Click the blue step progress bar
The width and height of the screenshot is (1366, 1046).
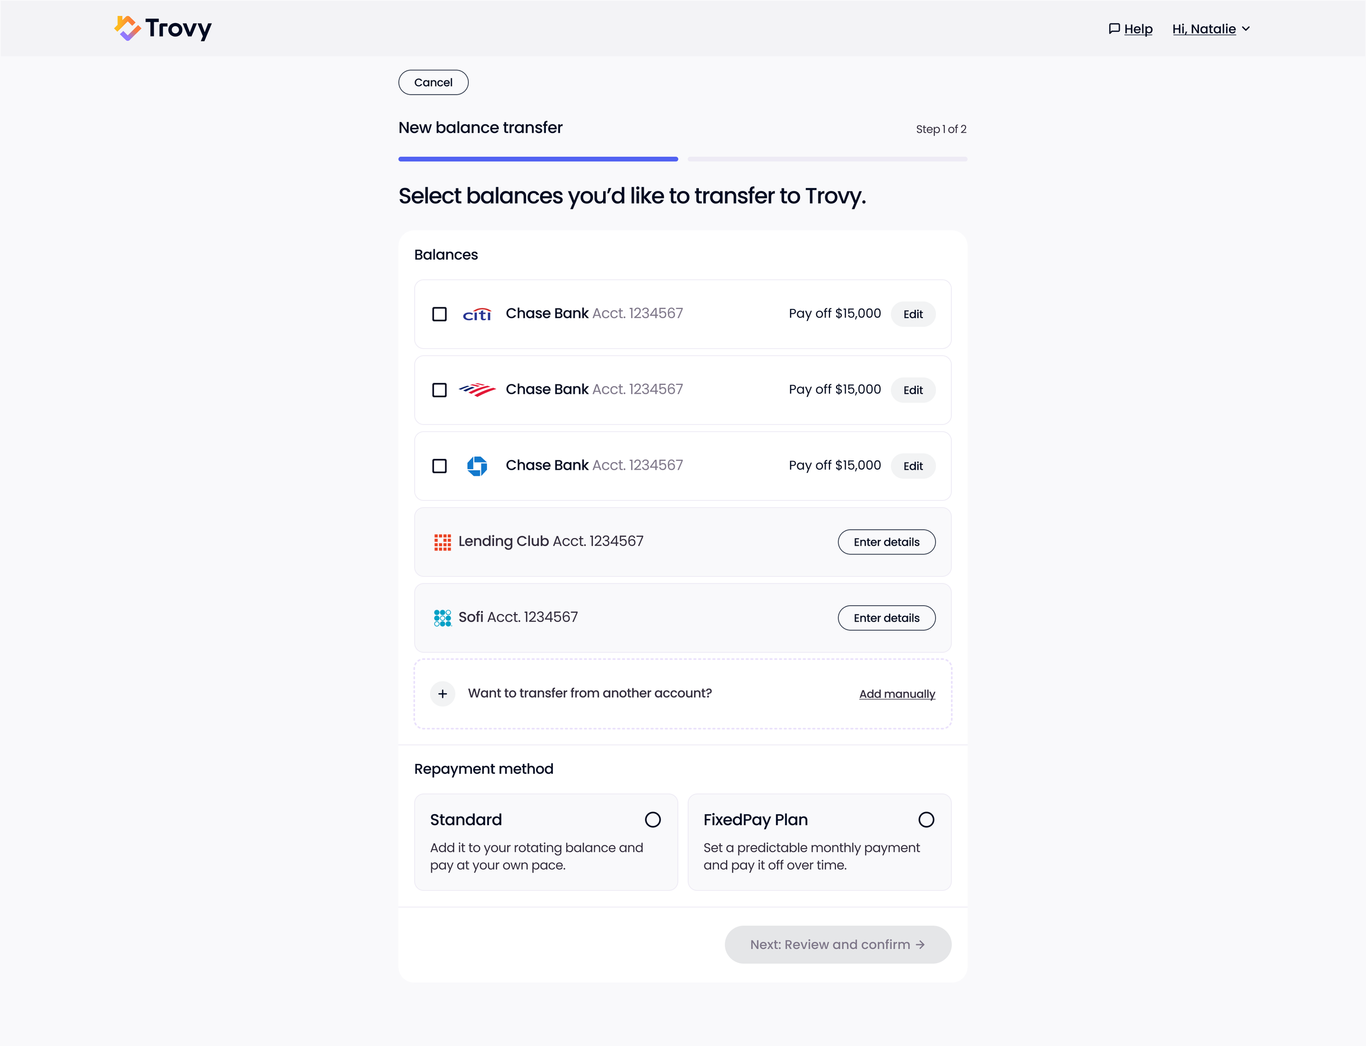pyautogui.click(x=538, y=159)
